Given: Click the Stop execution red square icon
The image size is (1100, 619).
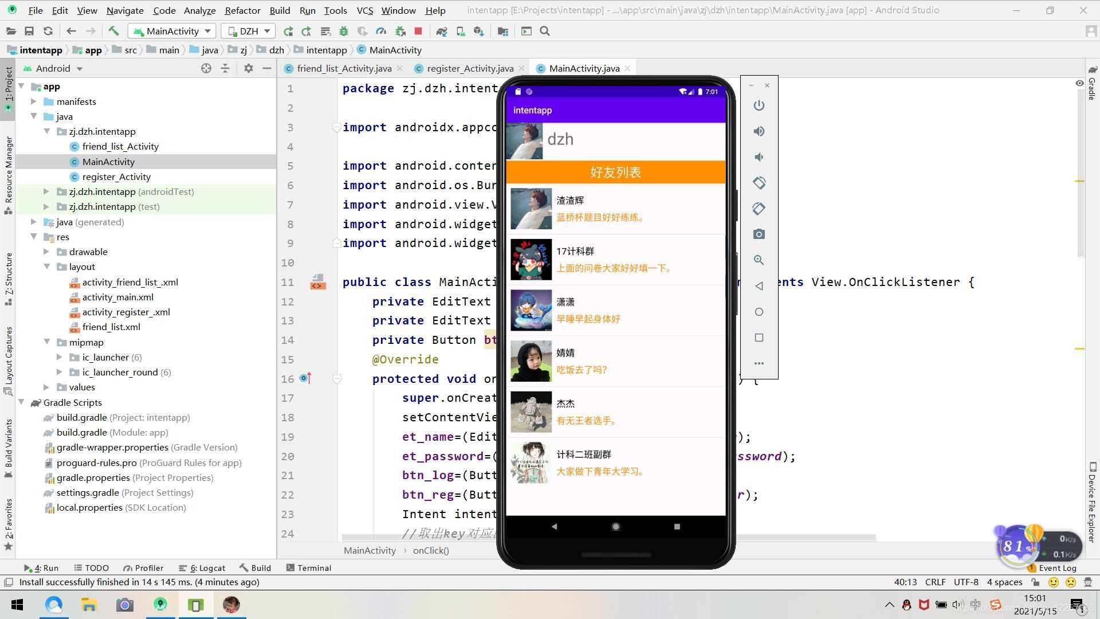Looking at the screenshot, I should tap(419, 31).
